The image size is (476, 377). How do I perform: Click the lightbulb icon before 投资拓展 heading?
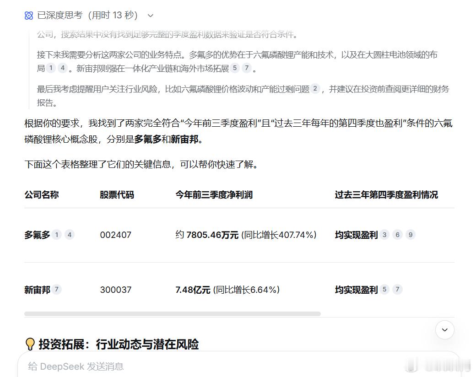tap(30, 344)
